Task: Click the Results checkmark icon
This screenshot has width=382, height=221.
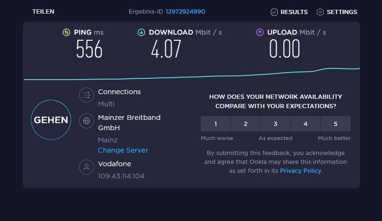Action: pos(274,12)
